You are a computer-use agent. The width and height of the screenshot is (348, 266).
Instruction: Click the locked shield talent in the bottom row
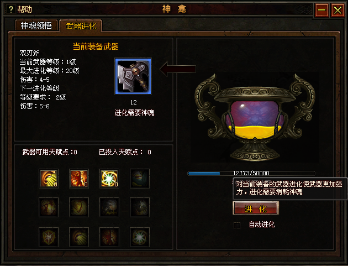[x=49, y=237]
